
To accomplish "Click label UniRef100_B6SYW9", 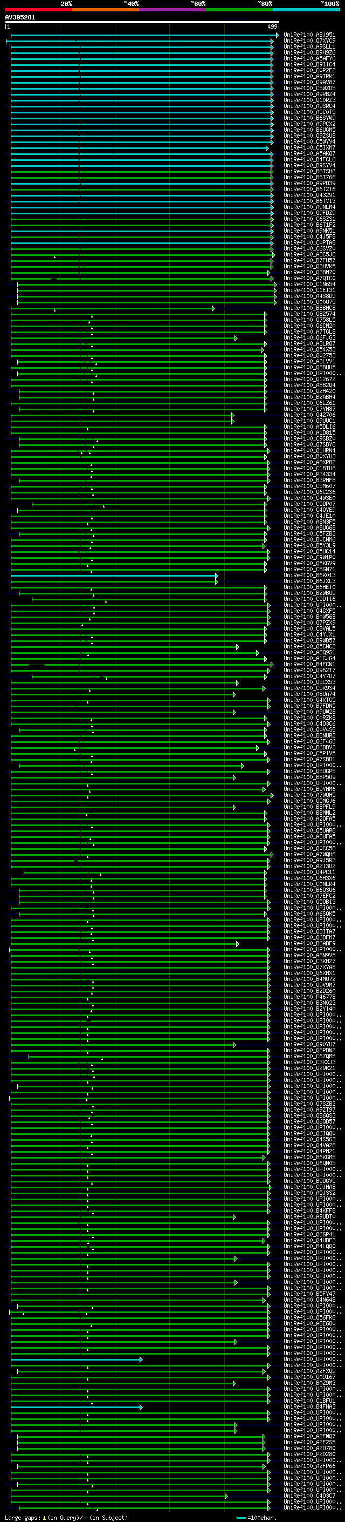I will click(x=309, y=118).
